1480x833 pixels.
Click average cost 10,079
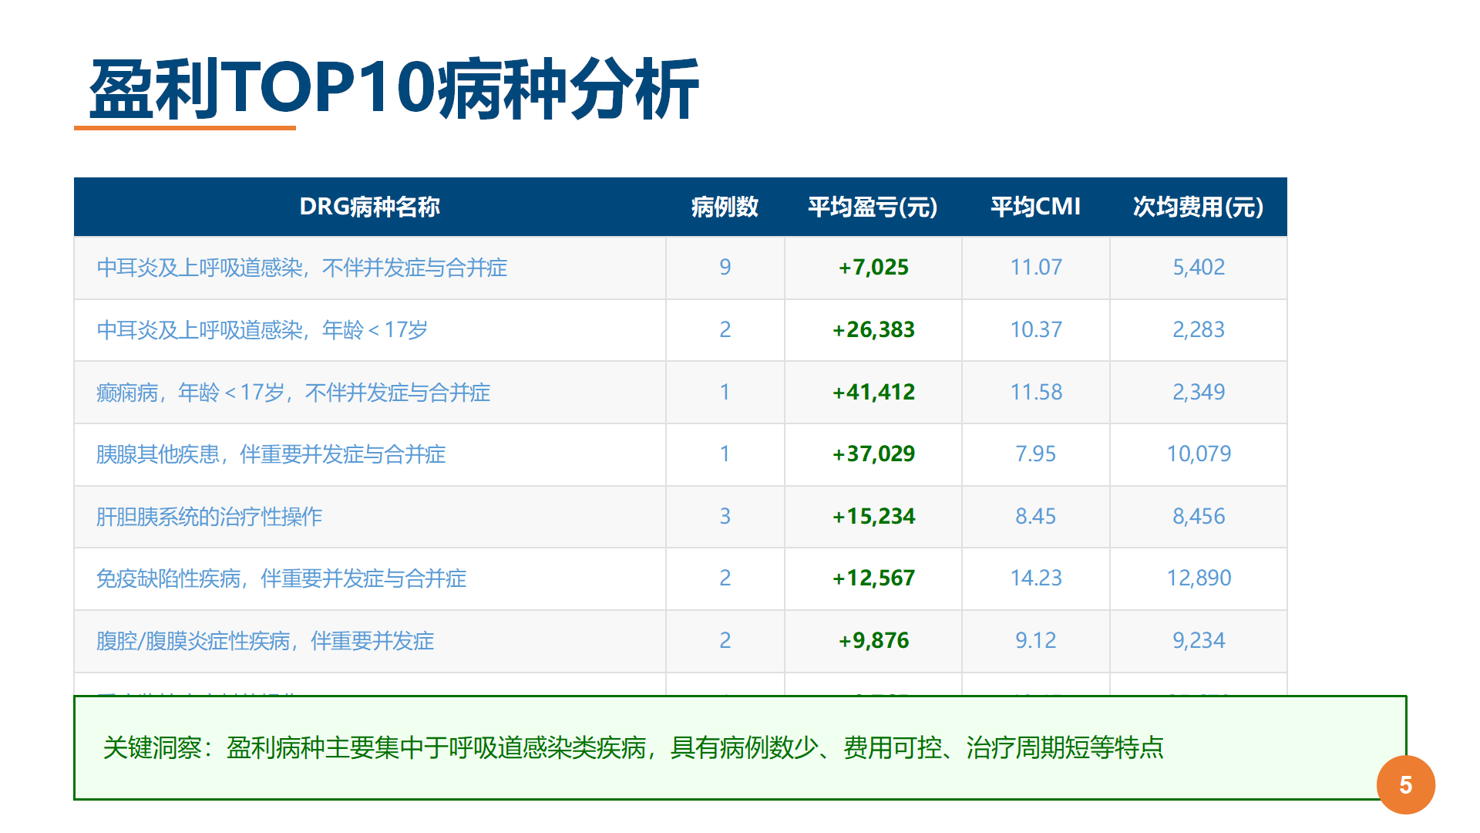1199,454
